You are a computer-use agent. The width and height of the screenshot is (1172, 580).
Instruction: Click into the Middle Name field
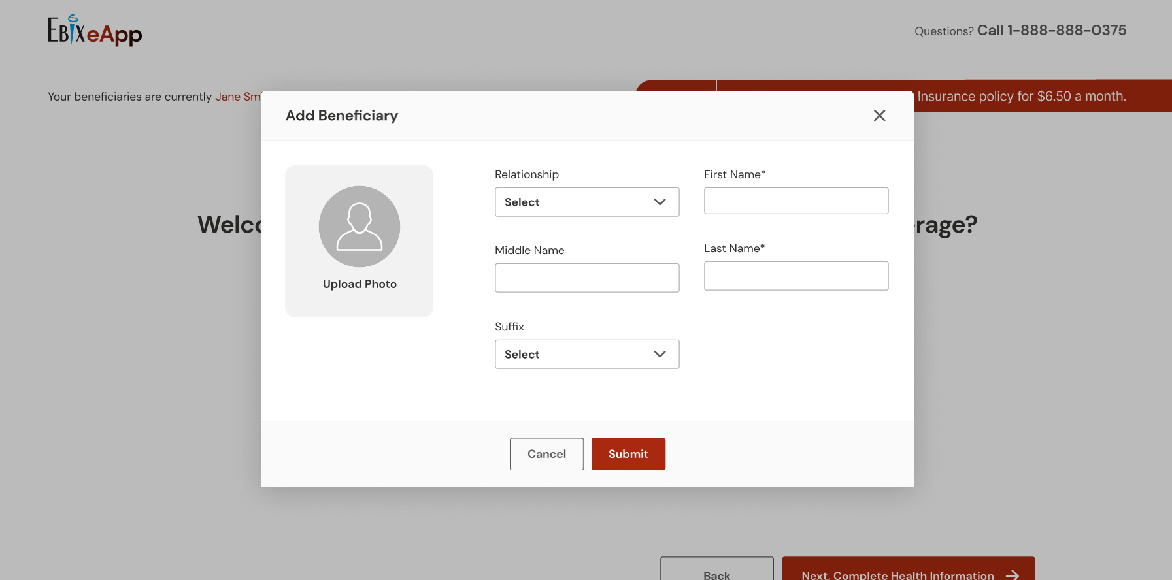coord(586,278)
